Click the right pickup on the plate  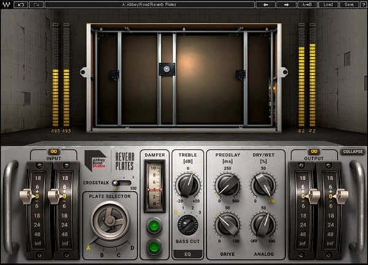(240, 74)
